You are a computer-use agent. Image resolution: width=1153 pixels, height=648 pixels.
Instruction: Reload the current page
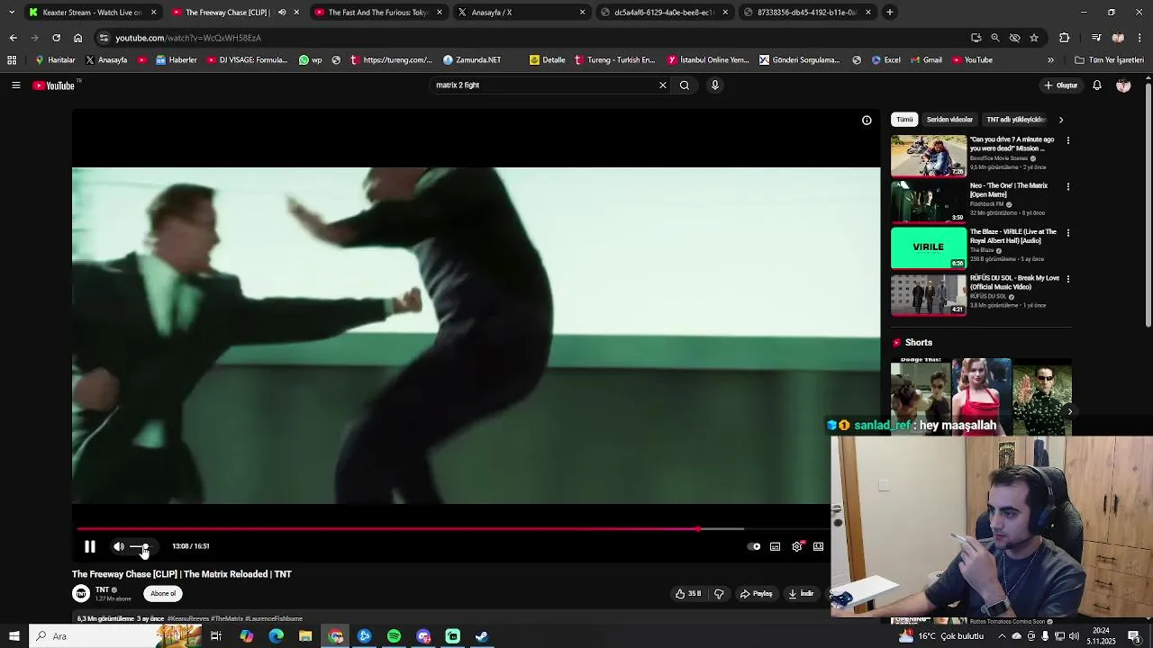click(56, 38)
